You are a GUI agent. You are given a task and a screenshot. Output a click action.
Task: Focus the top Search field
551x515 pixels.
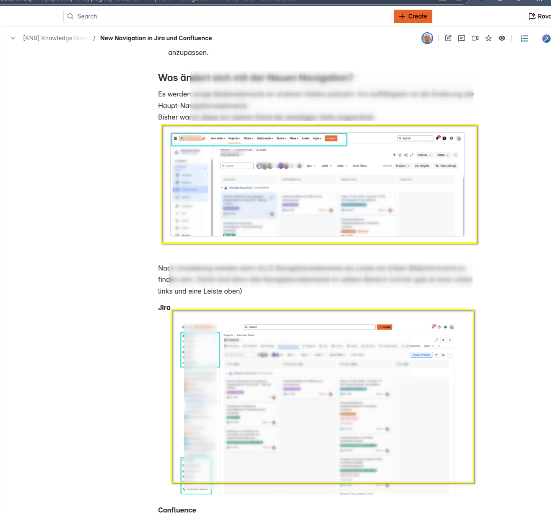[227, 16]
